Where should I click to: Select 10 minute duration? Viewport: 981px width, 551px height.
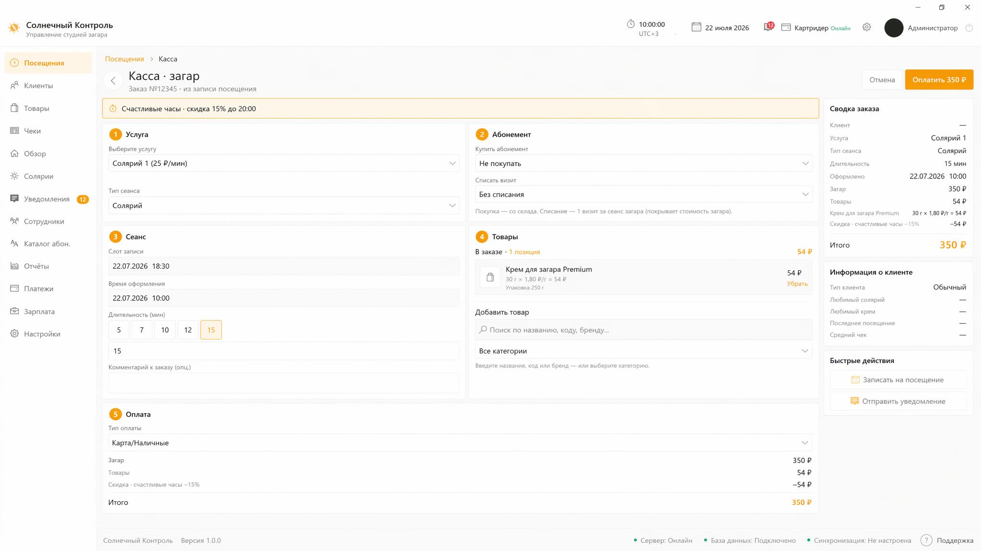[165, 330]
